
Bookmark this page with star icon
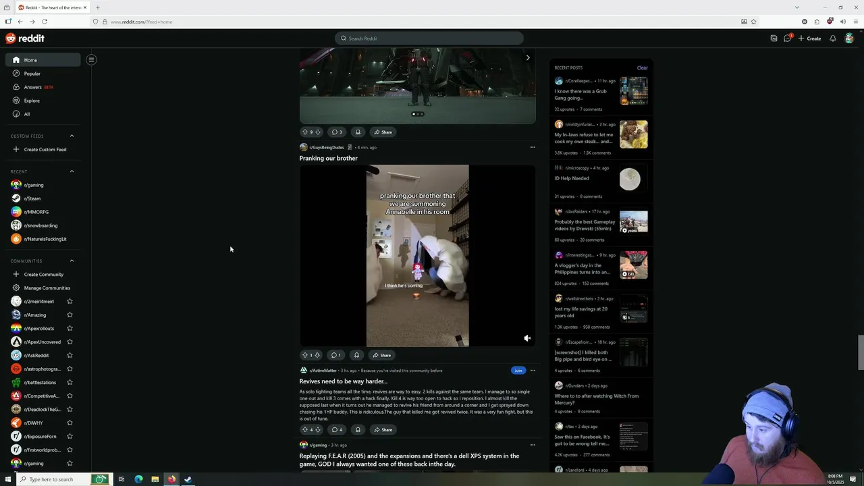(x=754, y=22)
